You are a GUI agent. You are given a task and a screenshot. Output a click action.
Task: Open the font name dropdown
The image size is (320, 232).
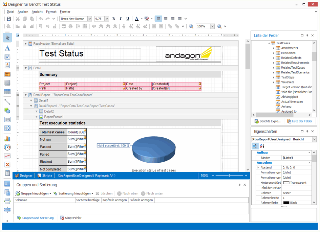pyautogui.click(x=89, y=19)
